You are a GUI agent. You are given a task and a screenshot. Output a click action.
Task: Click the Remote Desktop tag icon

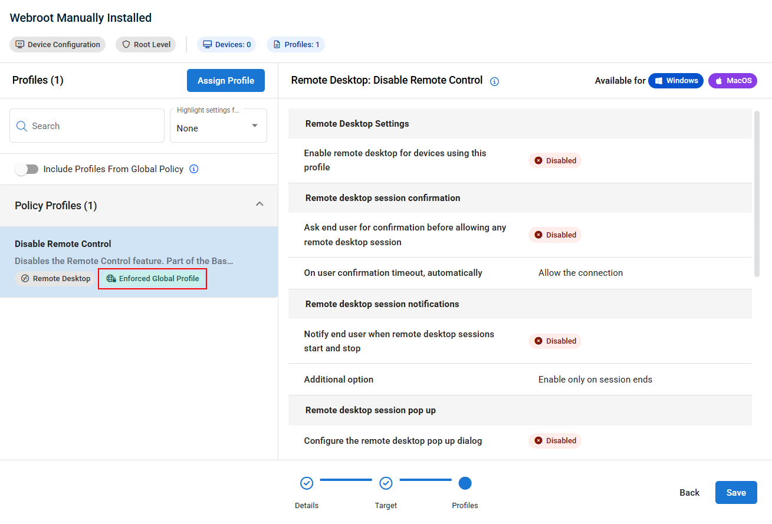pyautogui.click(x=25, y=279)
